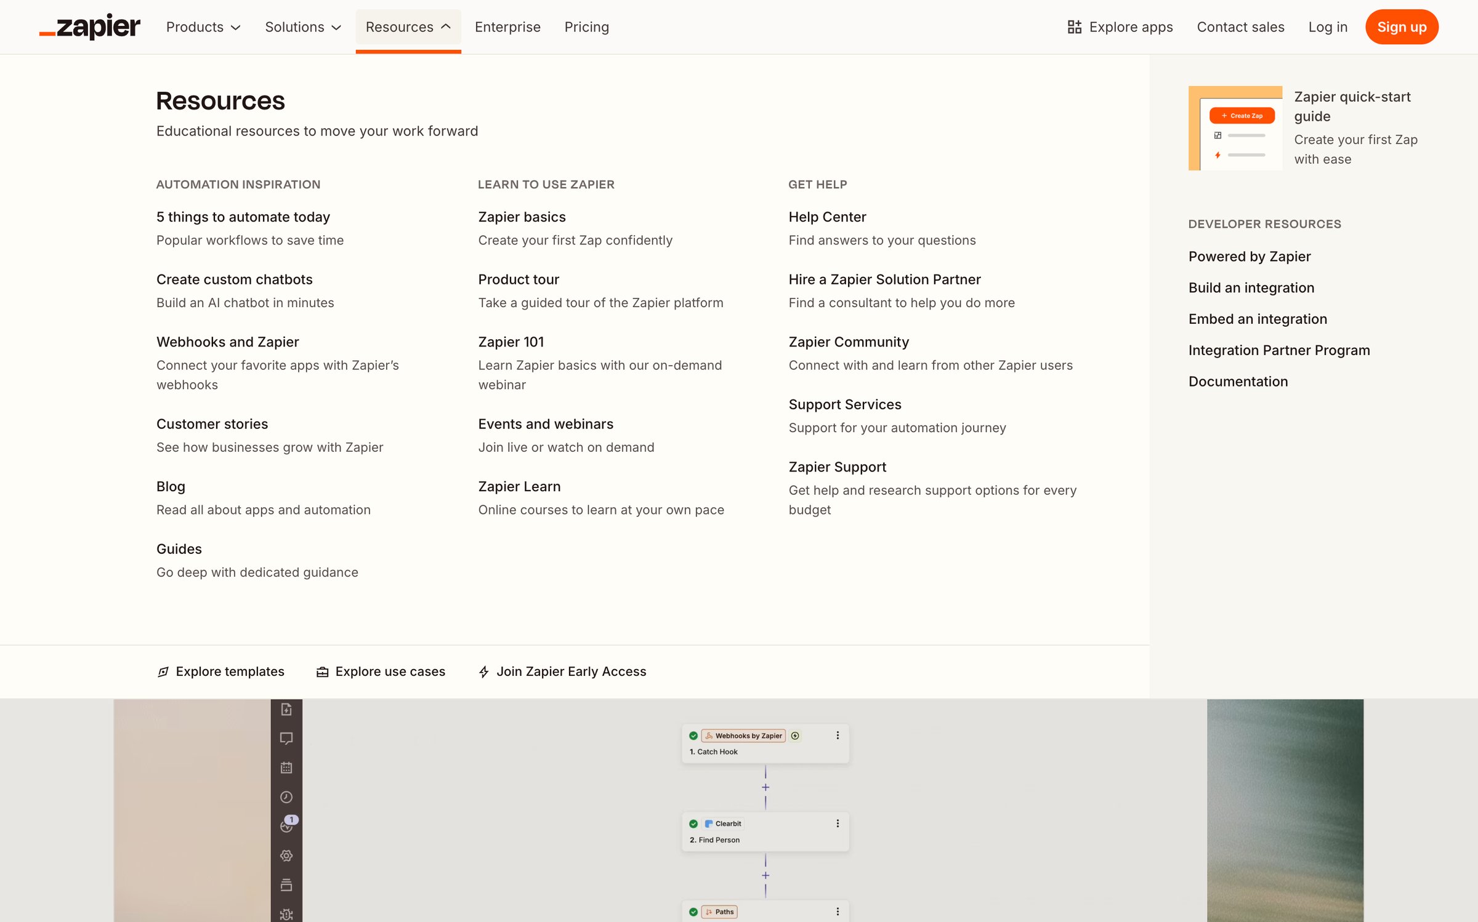Open Webhooks and Zapier link
Viewport: 1478px width, 922px height.
click(228, 342)
